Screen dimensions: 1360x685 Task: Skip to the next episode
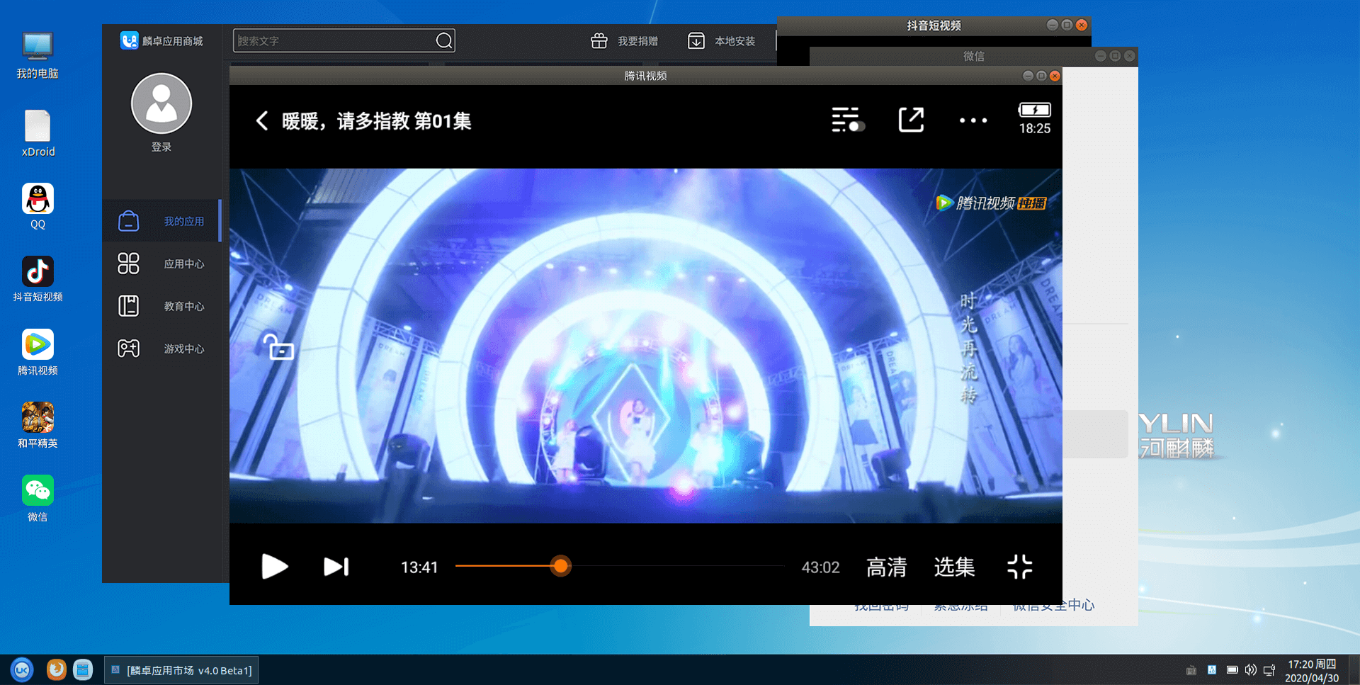336,567
